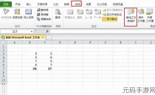Switch to the 插入 ribbon tab
This screenshot has height=95, width=155.
pos(29,4)
